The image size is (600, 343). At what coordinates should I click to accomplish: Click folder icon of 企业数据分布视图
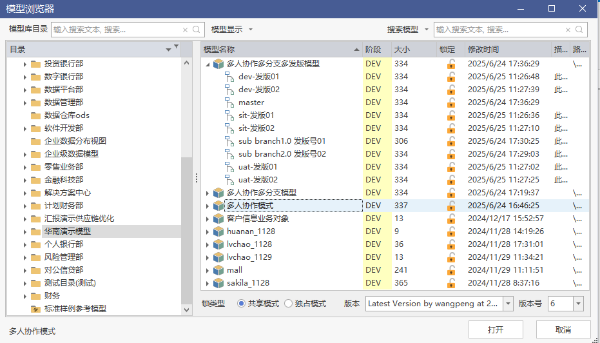click(35, 141)
